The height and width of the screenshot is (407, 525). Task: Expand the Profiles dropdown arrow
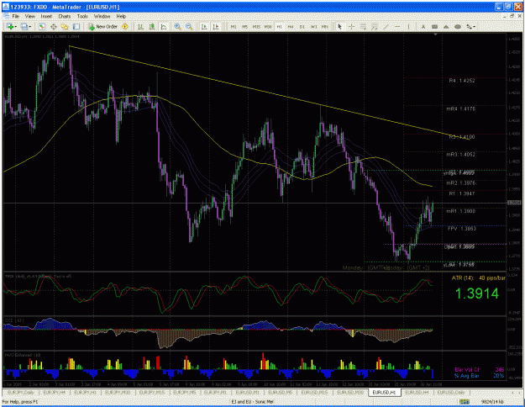point(29,26)
